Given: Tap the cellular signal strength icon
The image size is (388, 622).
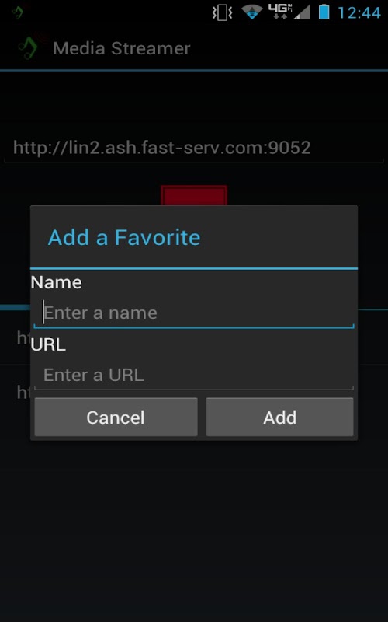Looking at the screenshot, I should (x=302, y=12).
